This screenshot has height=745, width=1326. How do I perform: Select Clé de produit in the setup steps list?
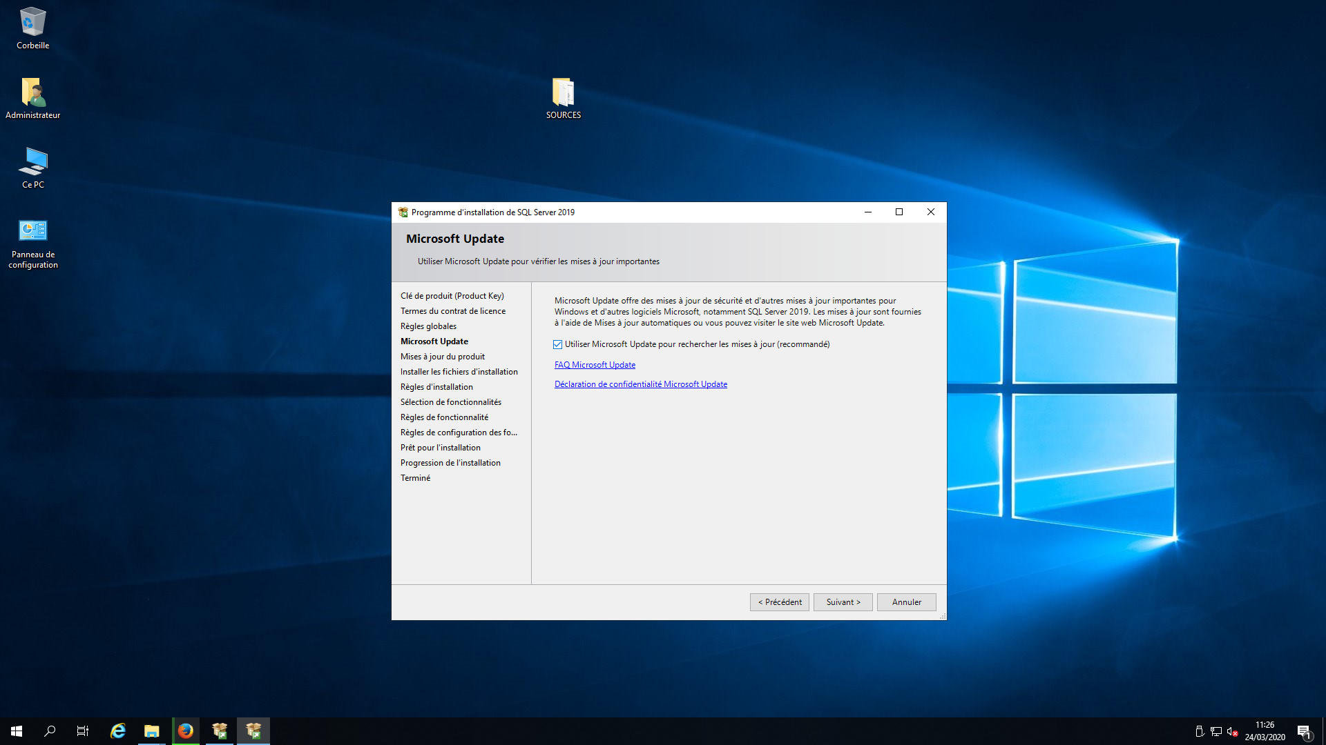(452, 295)
